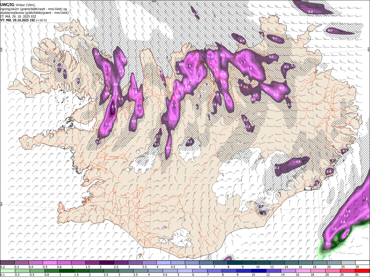The width and height of the screenshot is (370, 277).
Task: Pick upper scale swatch between 0.4 and 0.5
Action: click(x=36, y=263)
